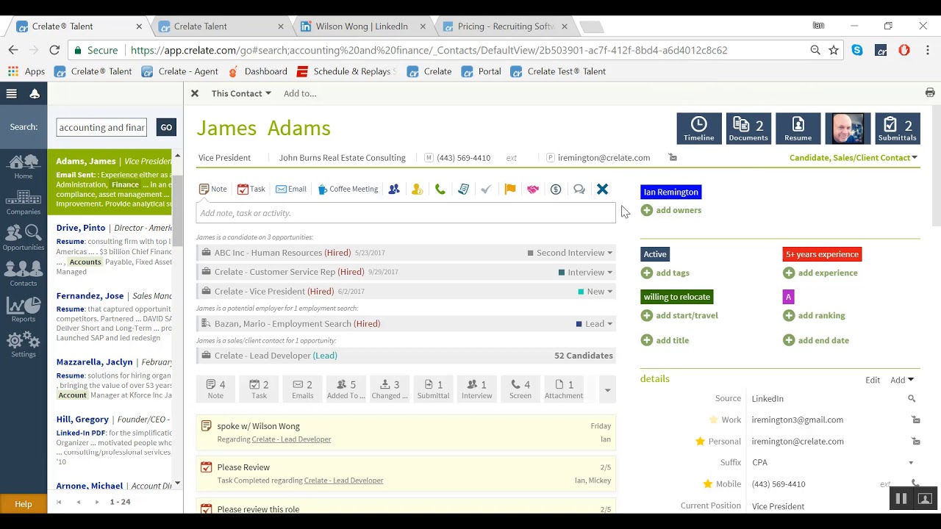Click add experience link
941x529 pixels.
[820, 273]
